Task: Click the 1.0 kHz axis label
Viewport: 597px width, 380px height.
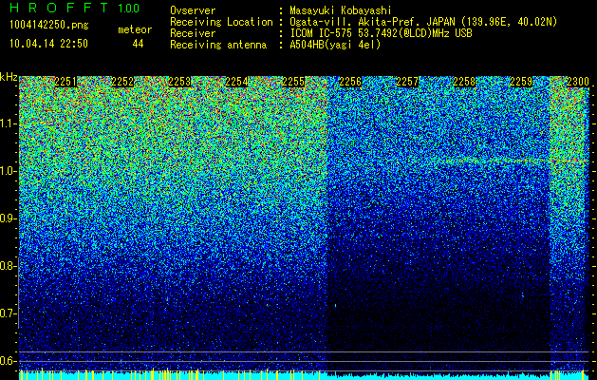Action: coord(9,171)
